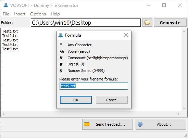This screenshot has height=138, width=188.
Task: Select Test3.txt in the file list
Action: [10, 40]
